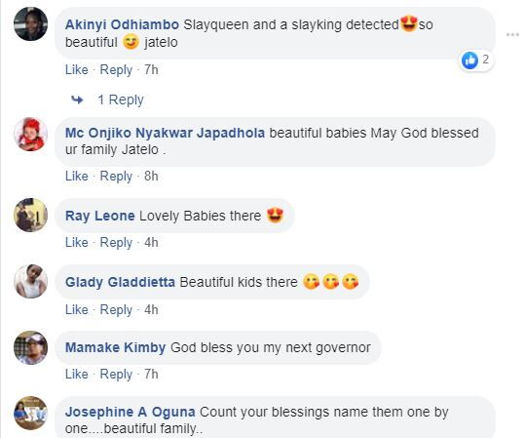Screen dimensions: 524x438
Task: Expand the 1 Reply thread
Action: (x=121, y=100)
